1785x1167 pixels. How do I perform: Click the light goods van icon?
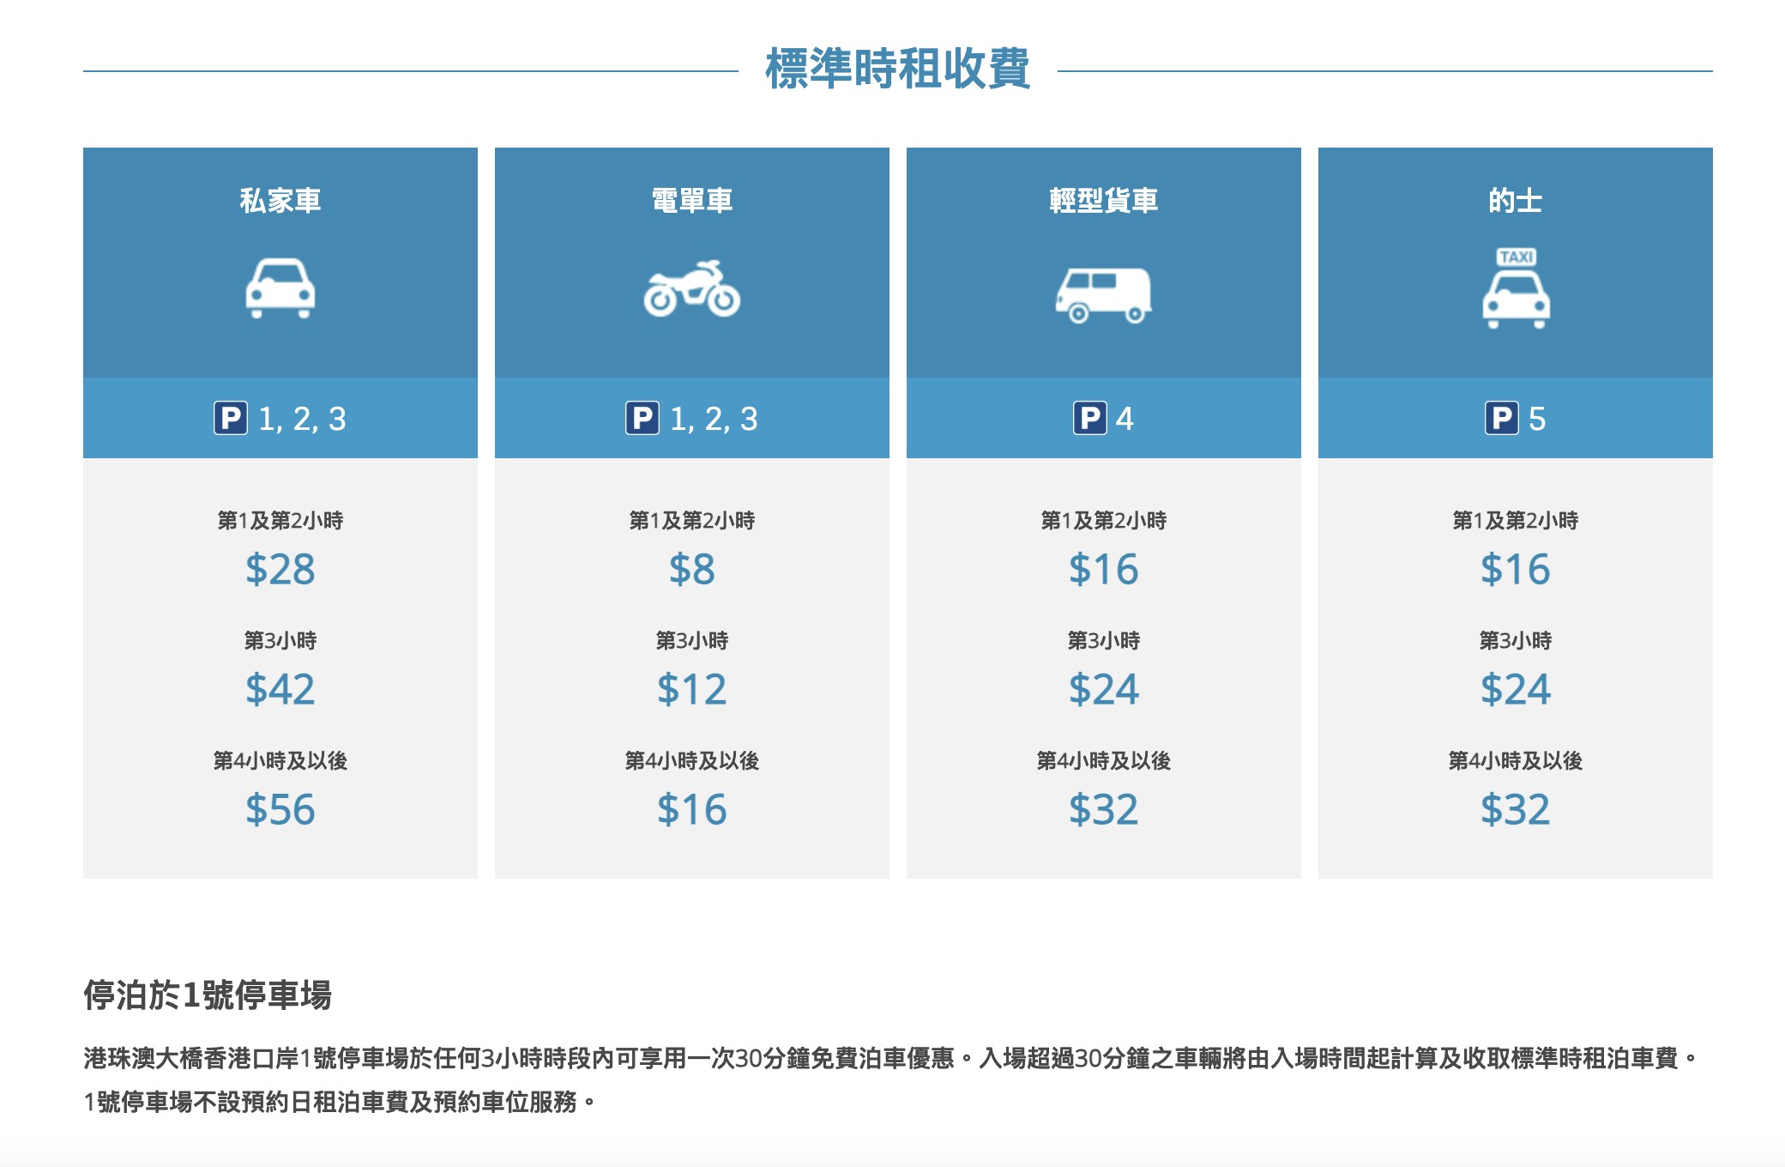coord(1103,295)
